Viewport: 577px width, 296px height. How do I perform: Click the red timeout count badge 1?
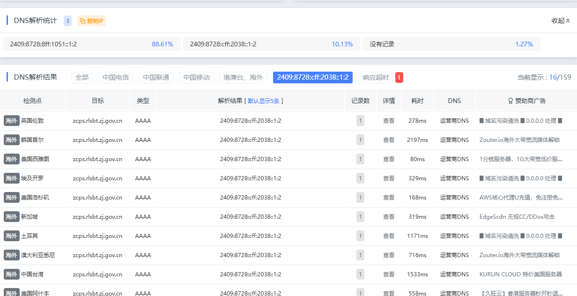399,77
